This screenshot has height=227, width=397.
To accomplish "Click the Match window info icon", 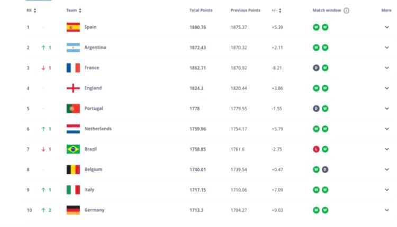I will coord(346,11).
